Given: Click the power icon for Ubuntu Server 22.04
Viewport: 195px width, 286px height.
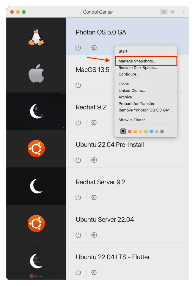Looking at the screenshot, I should (x=78, y=235).
